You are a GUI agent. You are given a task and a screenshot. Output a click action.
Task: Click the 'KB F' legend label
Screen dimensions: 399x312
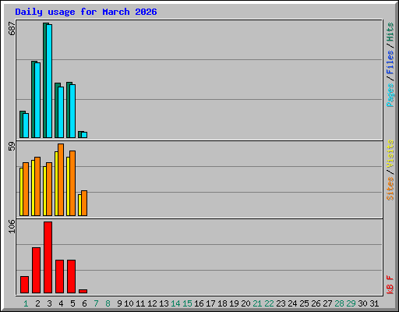pyautogui.click(x=390, y=285)
